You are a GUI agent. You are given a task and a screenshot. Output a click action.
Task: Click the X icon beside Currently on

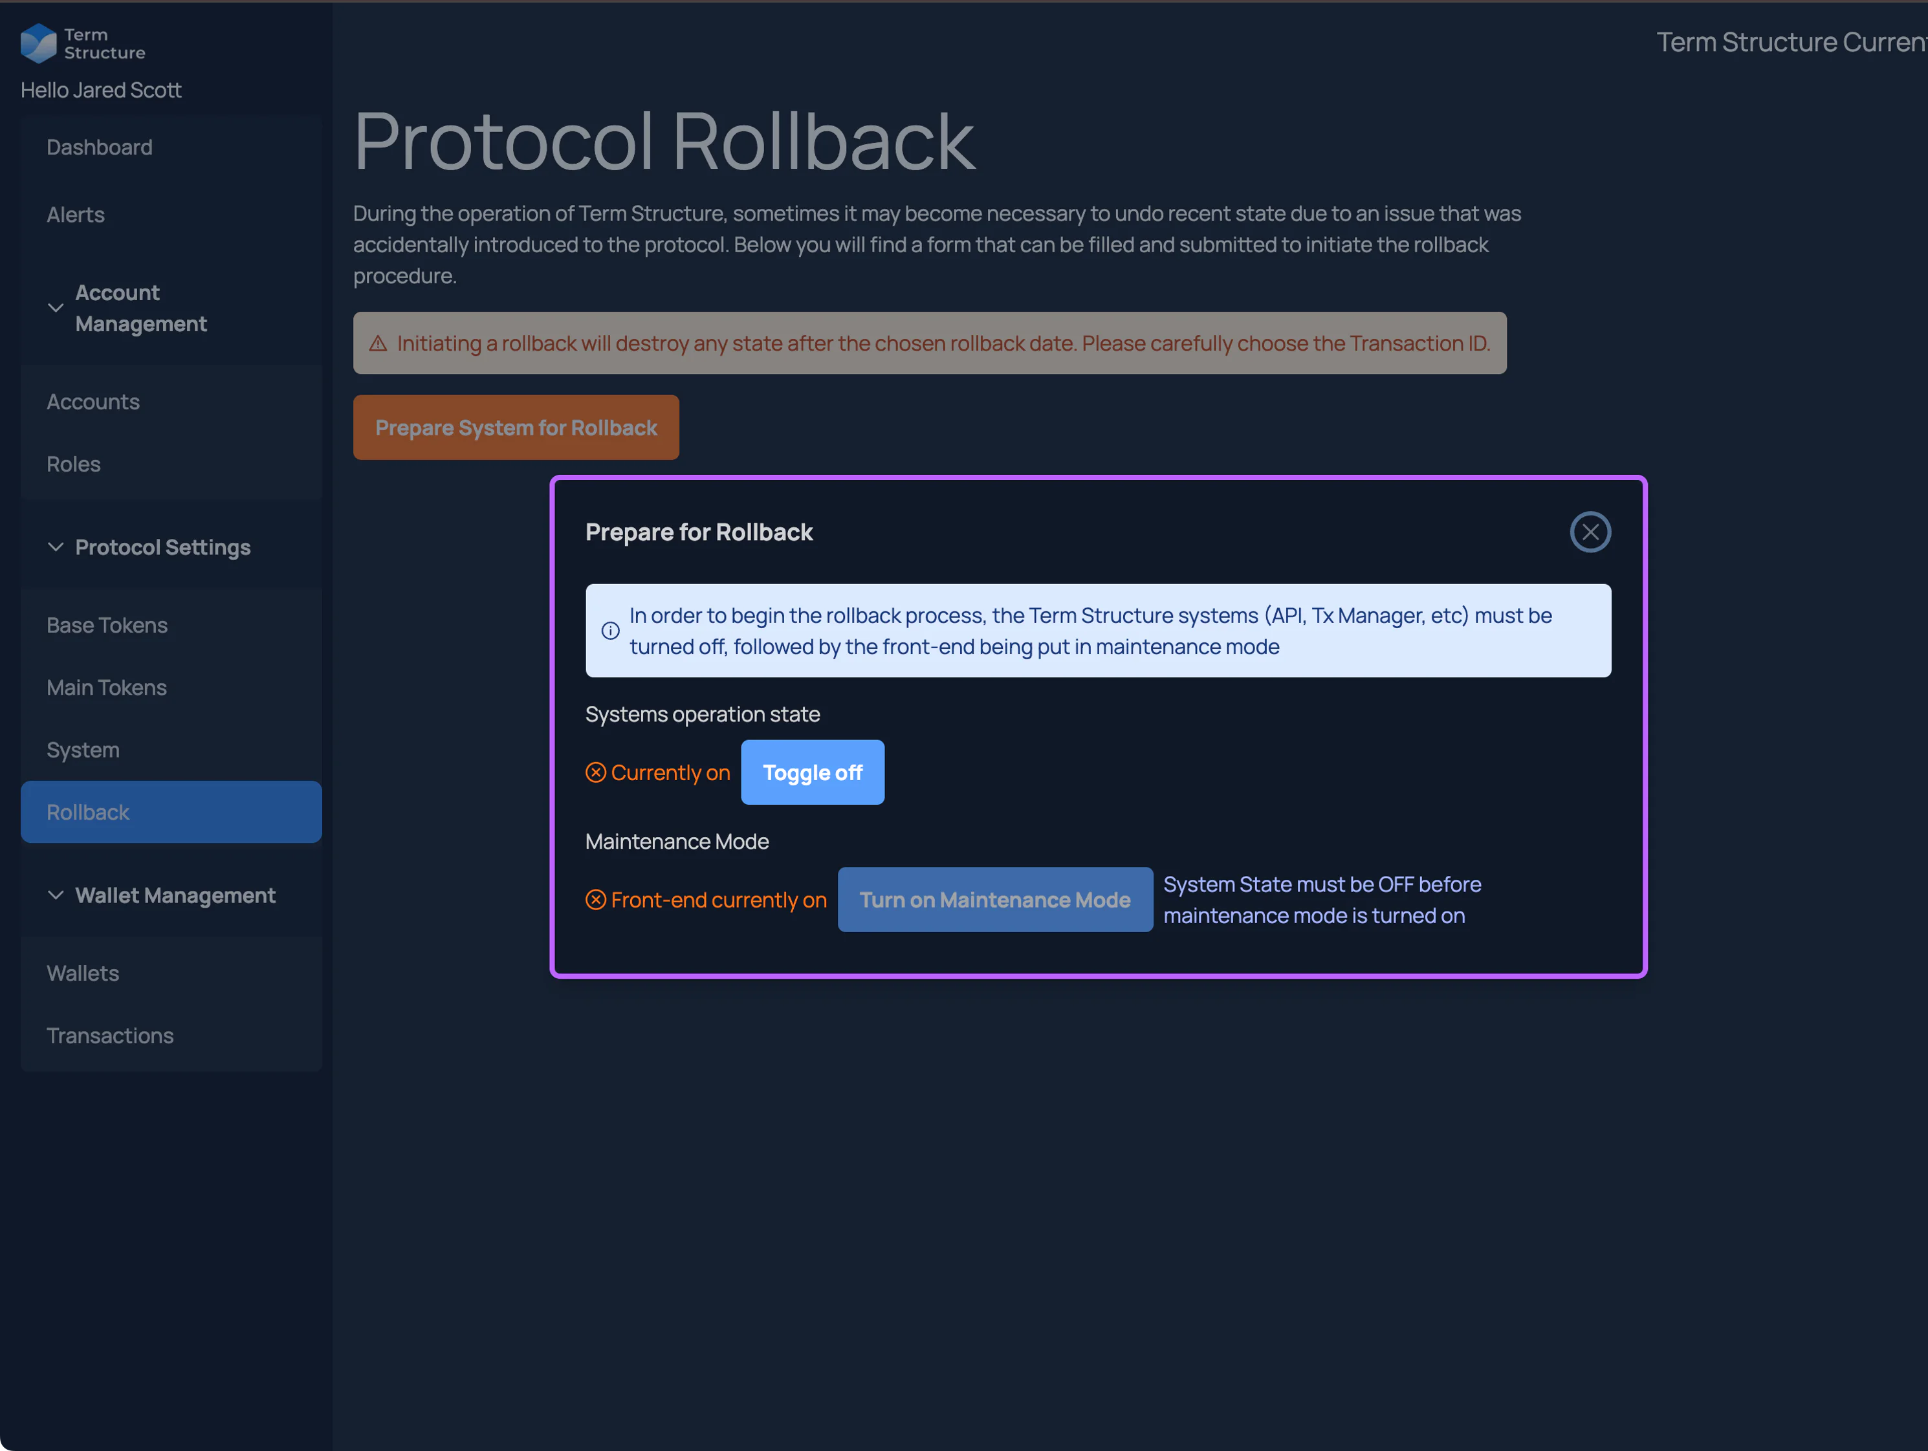pyautogui.click(x=595, y=772)
